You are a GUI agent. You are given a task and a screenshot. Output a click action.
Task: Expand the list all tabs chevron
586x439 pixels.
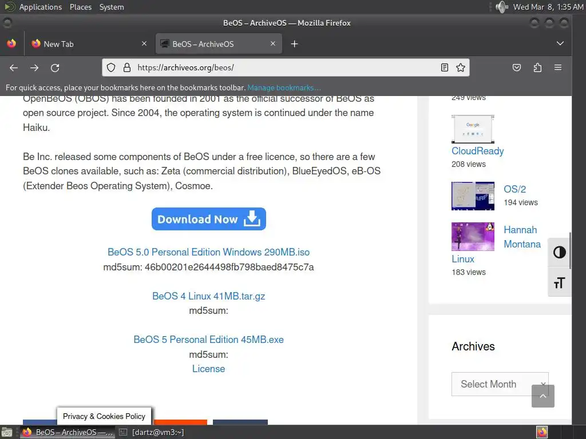(x=560, y=43)
